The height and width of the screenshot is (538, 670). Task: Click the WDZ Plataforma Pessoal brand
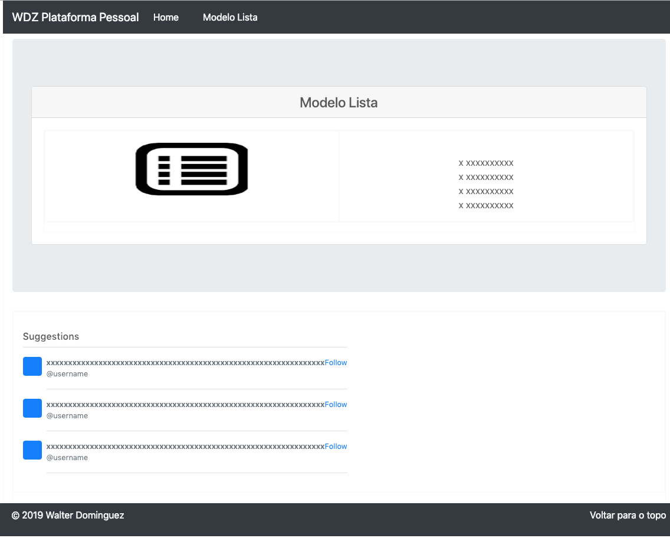click(75, 17)
